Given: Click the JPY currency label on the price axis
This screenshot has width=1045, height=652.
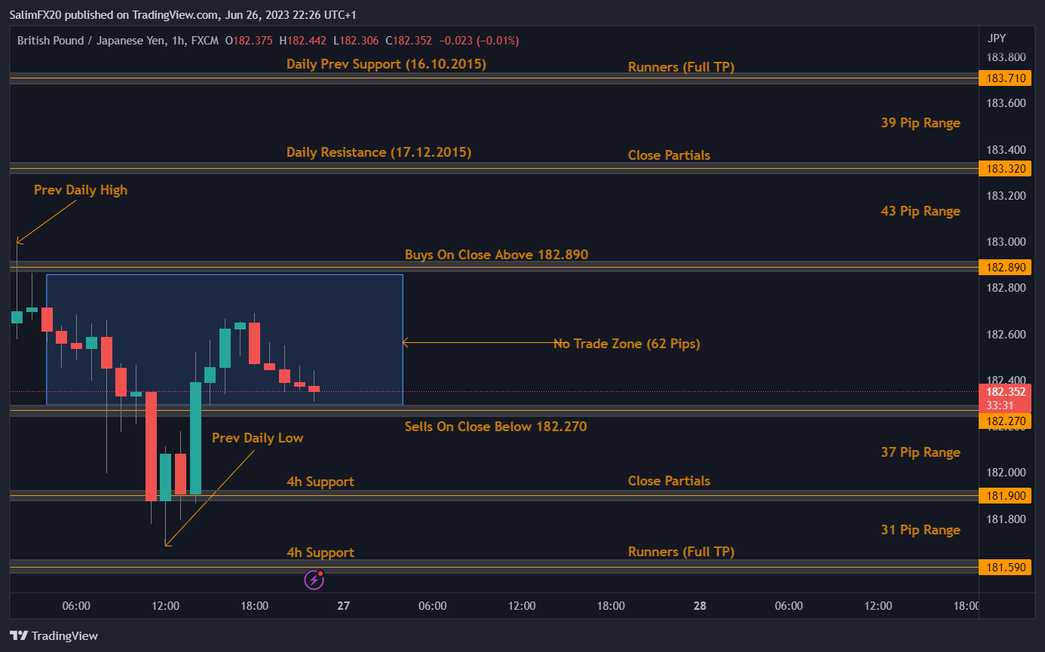Looking at the screenshot, I should (996, 38).
